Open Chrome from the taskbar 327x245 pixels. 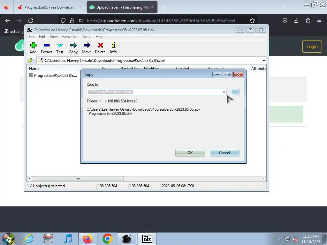[x=107, y=239]
